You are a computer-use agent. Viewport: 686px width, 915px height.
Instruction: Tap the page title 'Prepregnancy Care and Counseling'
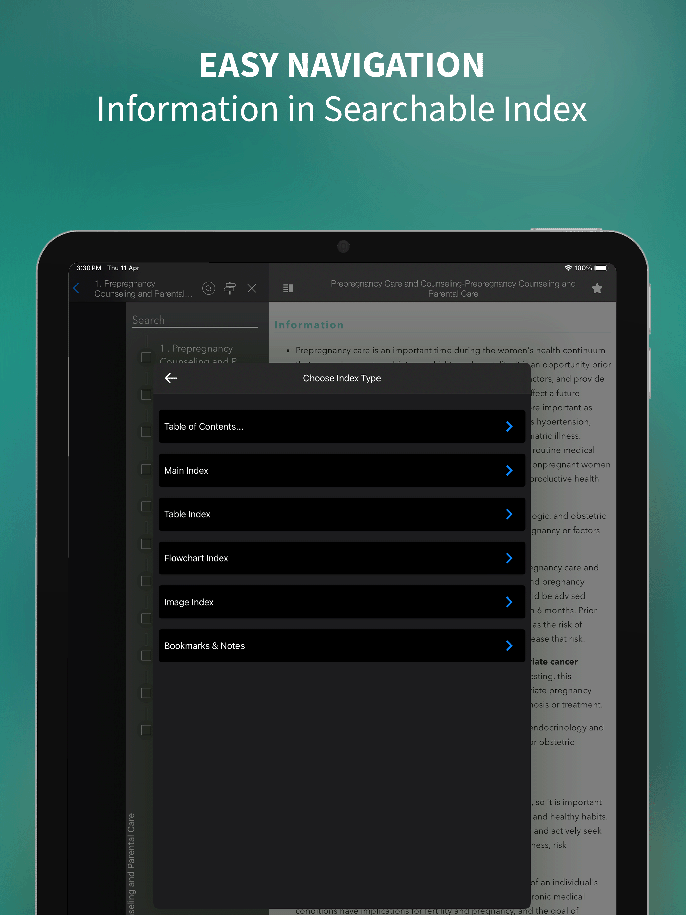[x=453, y=289]
